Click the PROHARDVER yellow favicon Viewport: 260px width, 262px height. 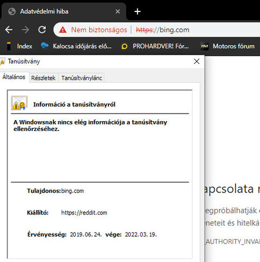124,46
